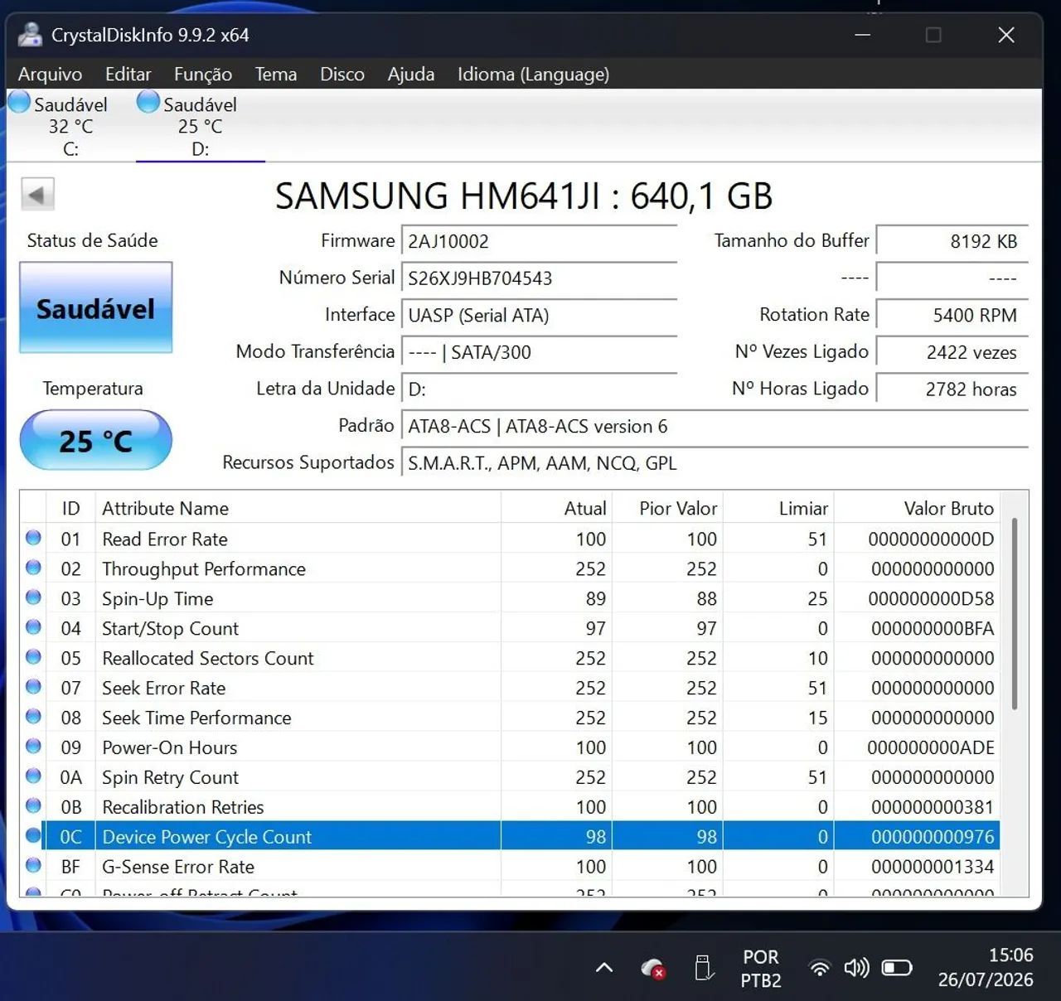Click the status dot for Start/Stop Count
The height and width of the screenshot is (1001, 1061).
33,627
